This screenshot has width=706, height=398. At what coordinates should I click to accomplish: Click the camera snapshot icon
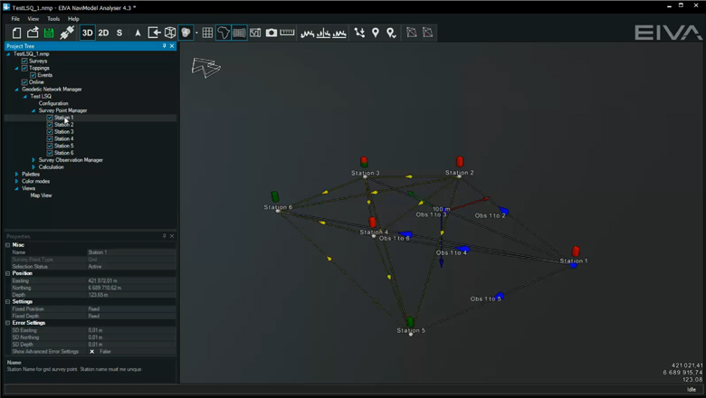[271, 33]
